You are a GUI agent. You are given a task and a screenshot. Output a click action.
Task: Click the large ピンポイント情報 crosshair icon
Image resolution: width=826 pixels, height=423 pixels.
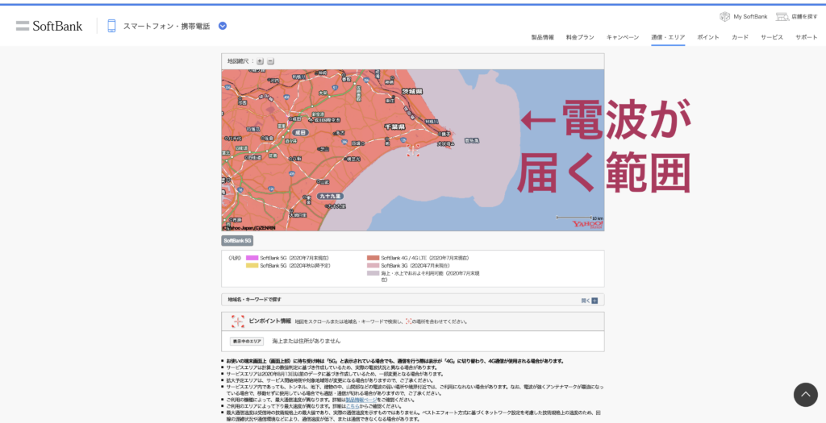(x=238, y=321)
